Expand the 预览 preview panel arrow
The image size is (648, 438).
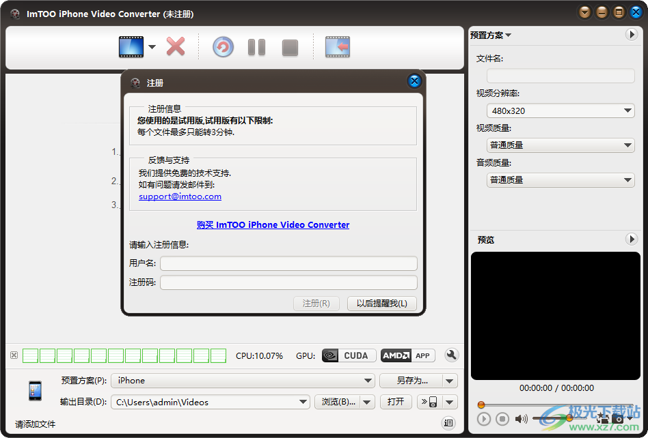pyautogui.click(x=632, y=239)
